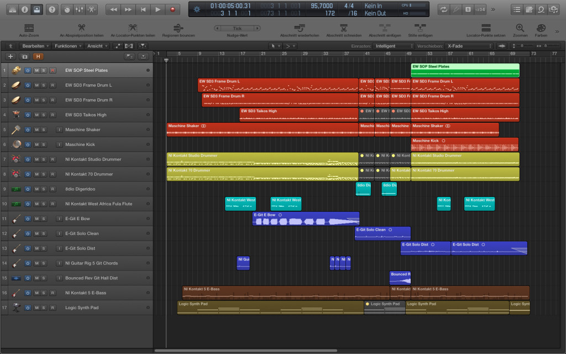Select the green EW SOP Steel Plates region
This screenshot has height=354, width=566.
click(x=465, y=70)
